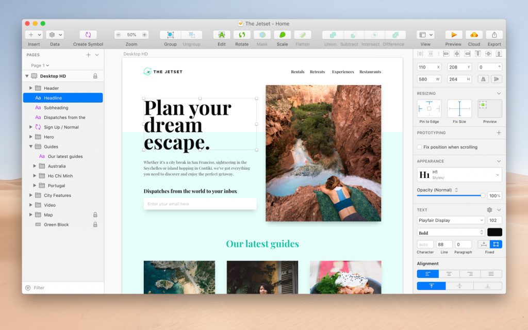
Task: Select the Create Symbol tool
Action: point(88,35)
